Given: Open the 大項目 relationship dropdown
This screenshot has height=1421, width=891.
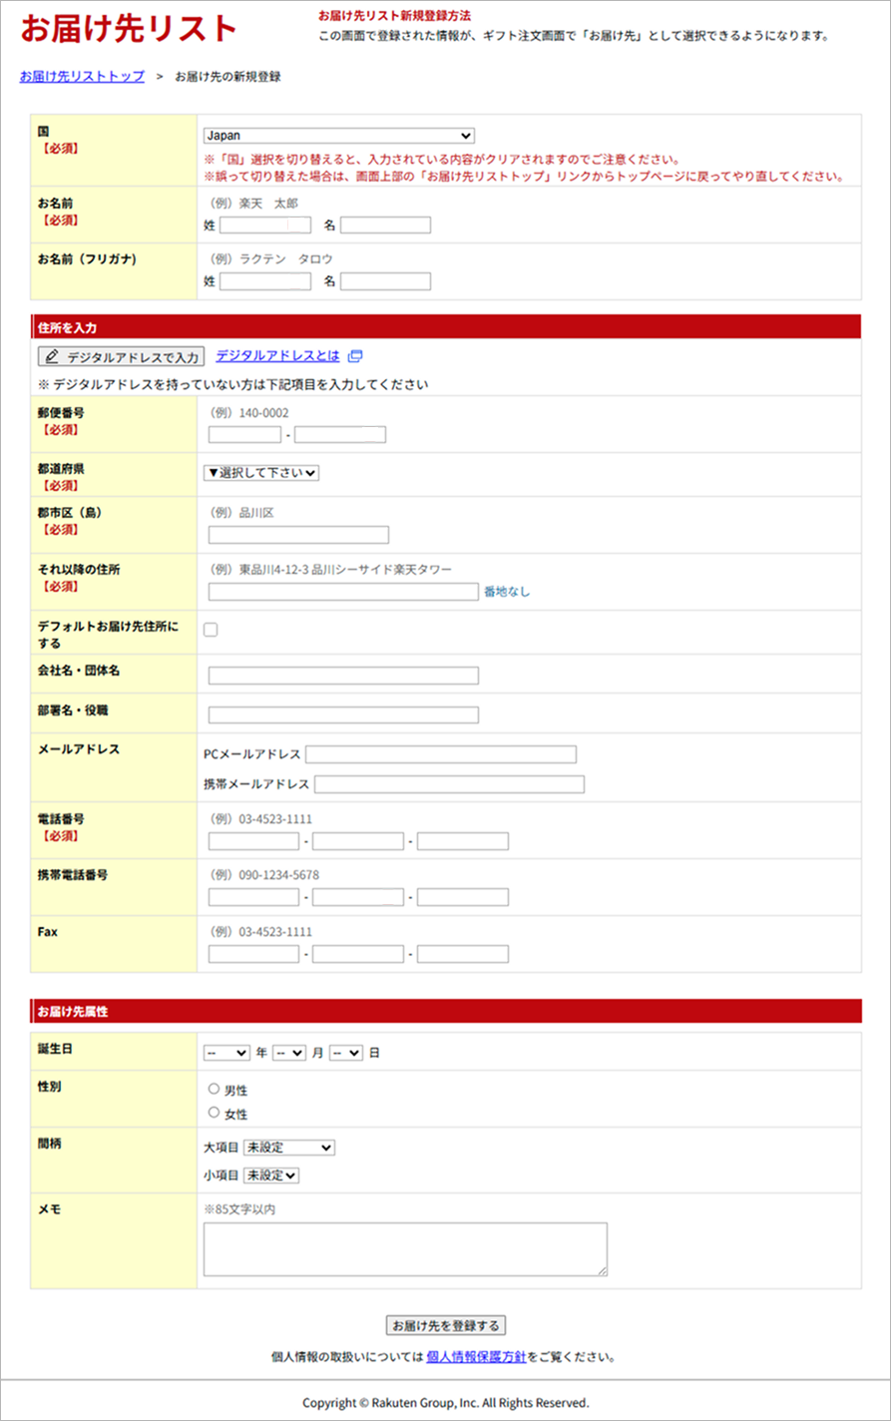Looking at the screenshot, I should coord(288,1147).
